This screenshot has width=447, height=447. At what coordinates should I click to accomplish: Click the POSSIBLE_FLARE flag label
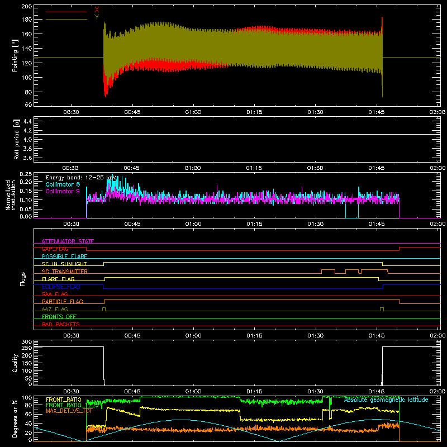[64, 256]
